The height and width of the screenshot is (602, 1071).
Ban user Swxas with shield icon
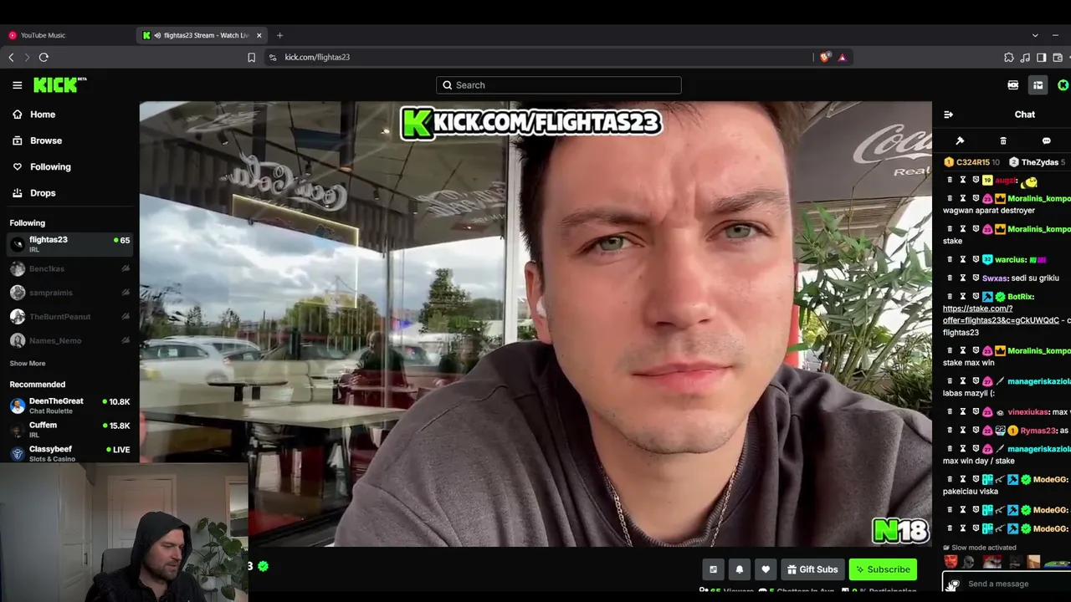[976, 278]
